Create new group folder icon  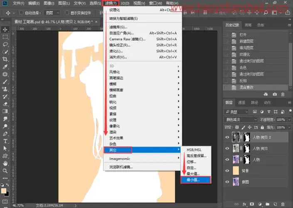pos(267,204)
